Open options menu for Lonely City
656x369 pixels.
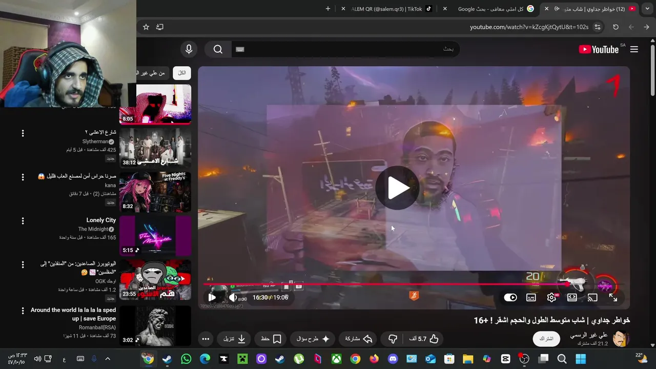pyautogui.click(x=23, y=221)
